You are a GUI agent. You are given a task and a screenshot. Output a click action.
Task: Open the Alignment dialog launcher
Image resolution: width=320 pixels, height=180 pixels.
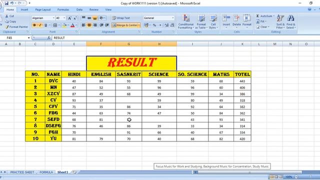tap(139, 32)
